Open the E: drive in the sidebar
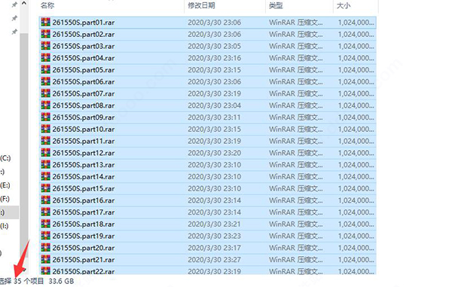This screenshot has height=287, width=452. click(x=5, y=185)
